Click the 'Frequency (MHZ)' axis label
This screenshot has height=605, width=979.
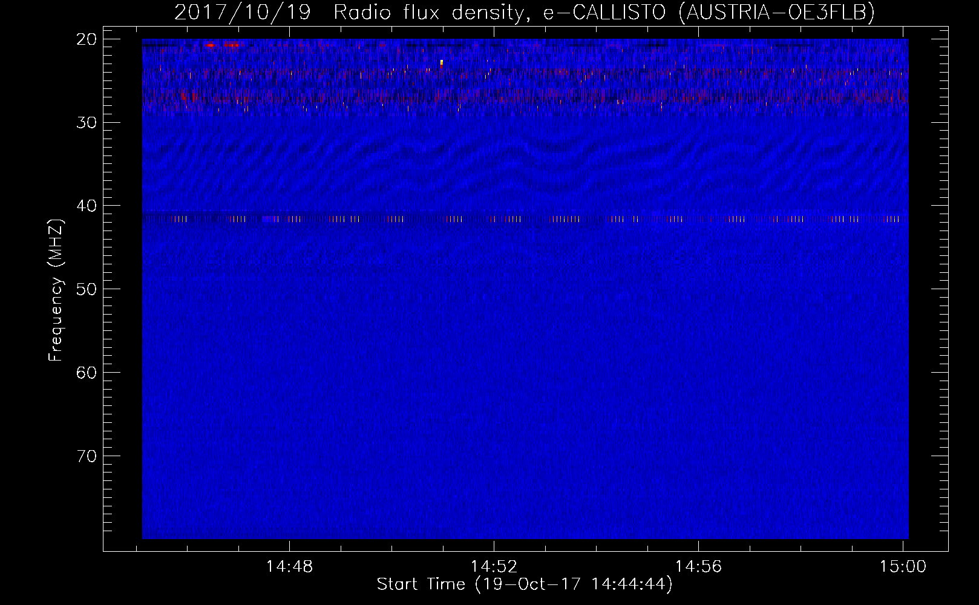(x=56, y=290)
